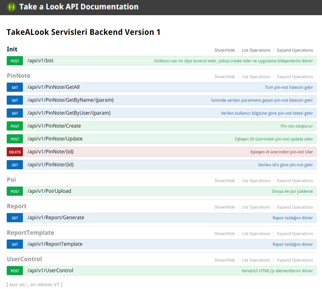Expand the ReportTemplate section heading

[30, 232]
